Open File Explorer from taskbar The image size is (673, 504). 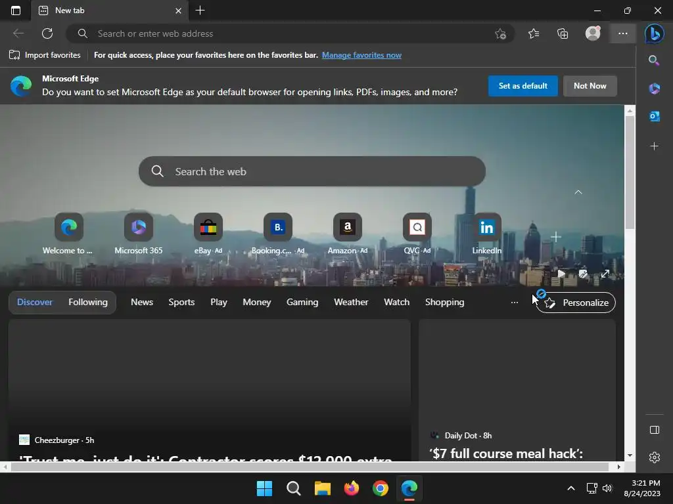pos(322,488)
